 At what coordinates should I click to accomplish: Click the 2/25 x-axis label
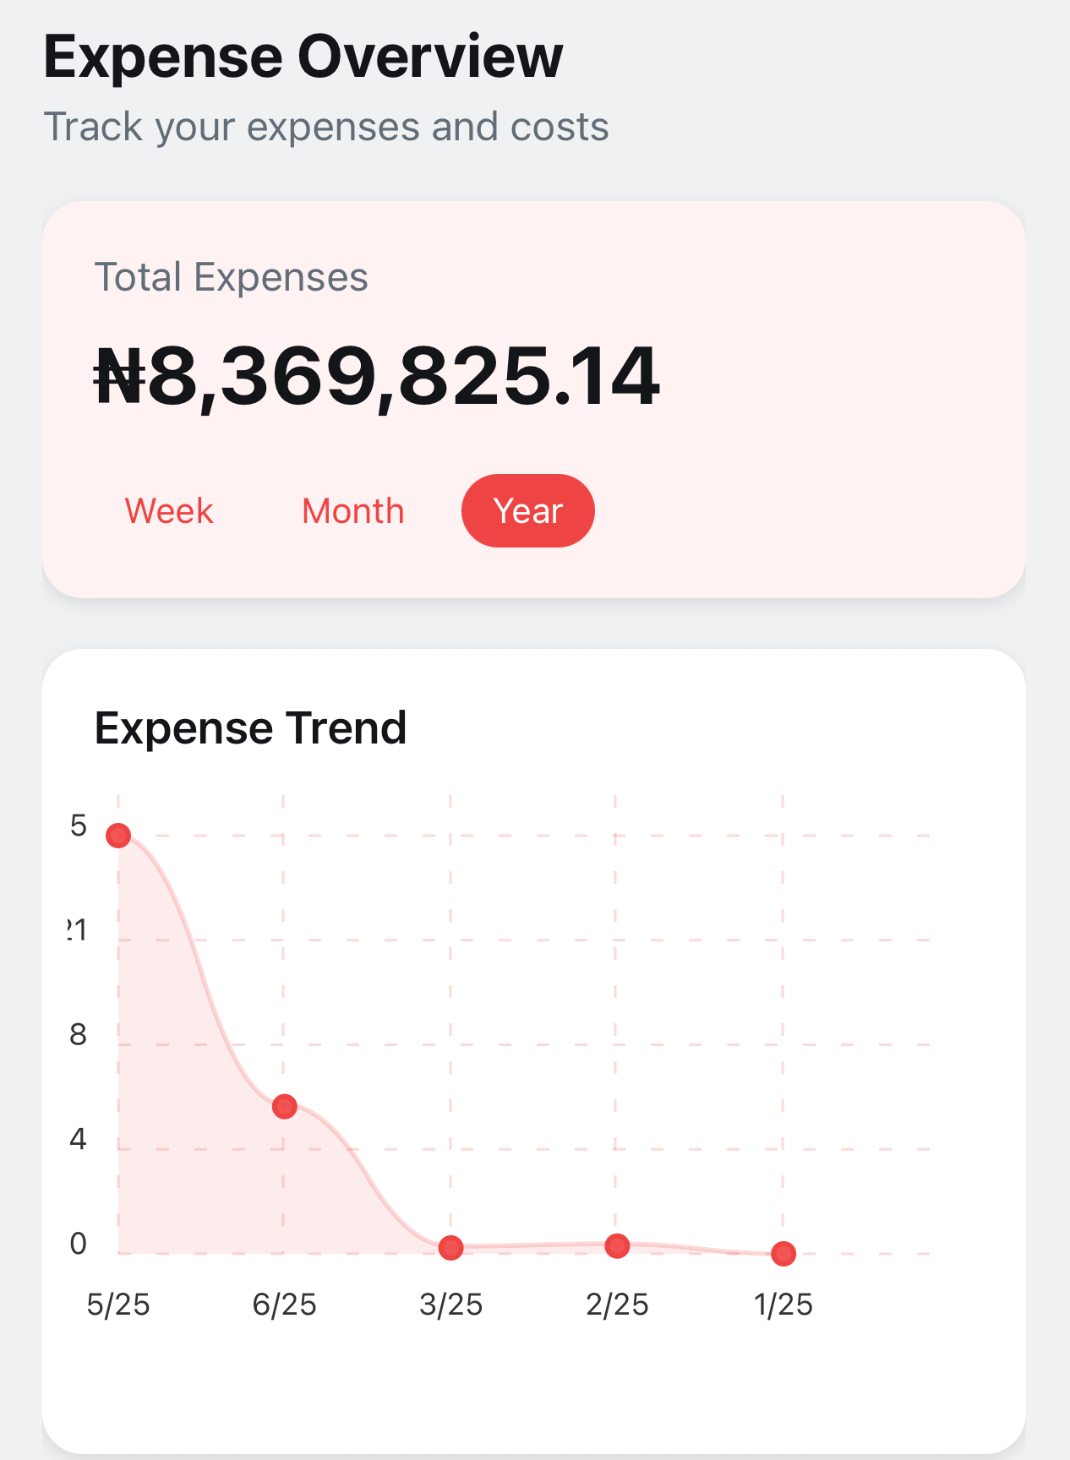(618, 1305)
